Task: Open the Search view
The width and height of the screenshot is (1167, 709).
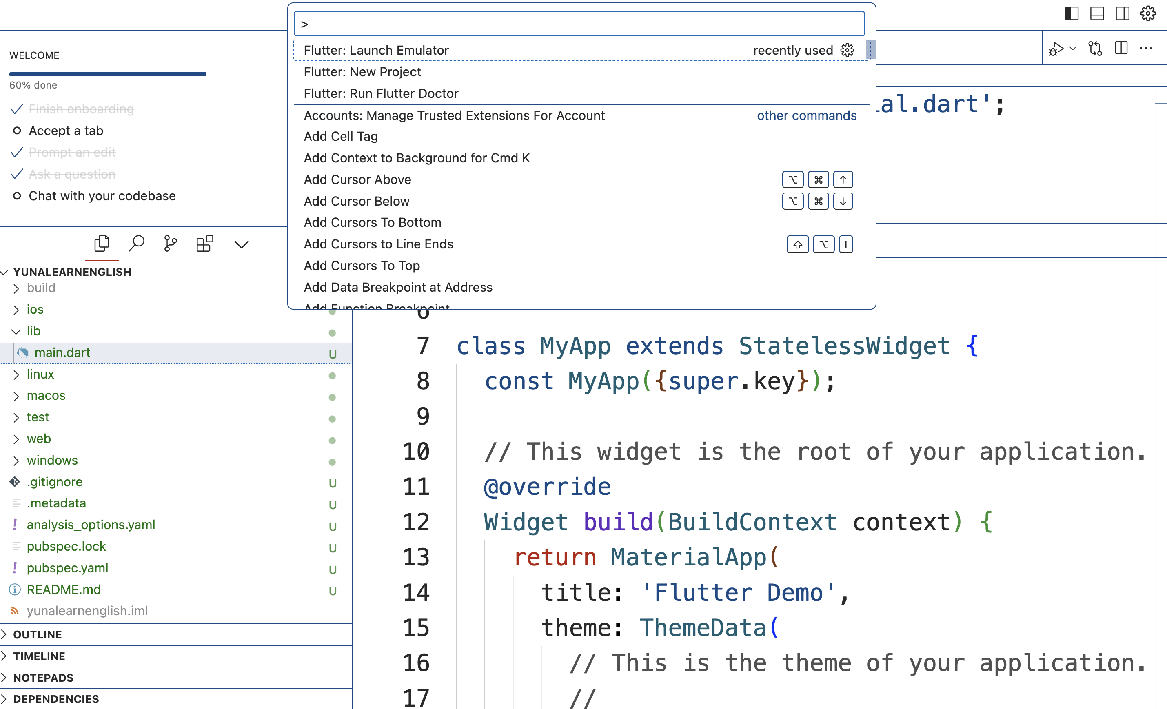Action: click(x=136, y=244)
